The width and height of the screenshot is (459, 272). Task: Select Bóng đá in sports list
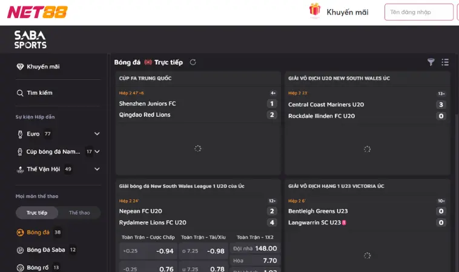tap(38, 232)
